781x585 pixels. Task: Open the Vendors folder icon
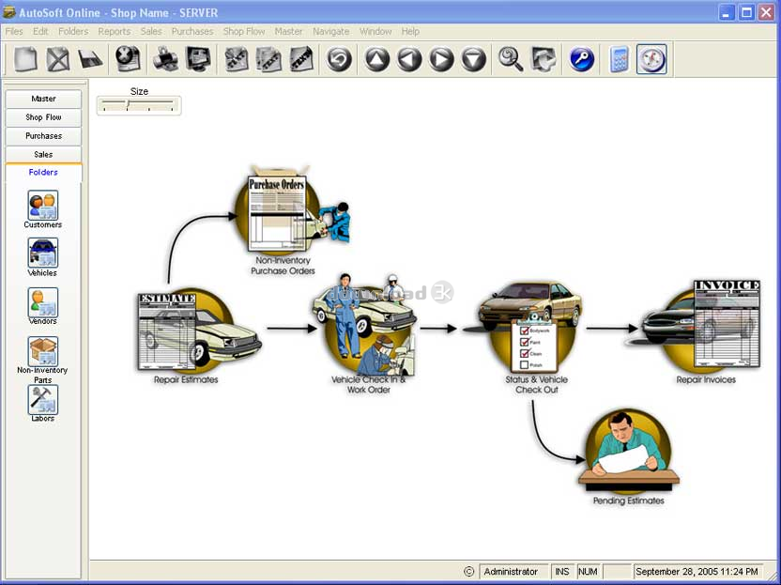pyautogui.click(x=43, y=302)
